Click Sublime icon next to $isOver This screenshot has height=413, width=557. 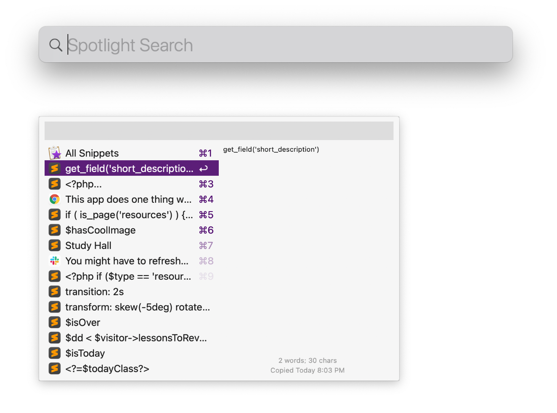coord(55,322)
